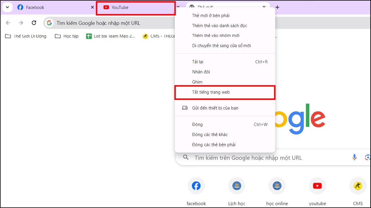Viewport: 371px width, 208px height.
Task: Choose Thẻ mới ở bên phải
Action: pyautogui.click(x=225, y=16)
